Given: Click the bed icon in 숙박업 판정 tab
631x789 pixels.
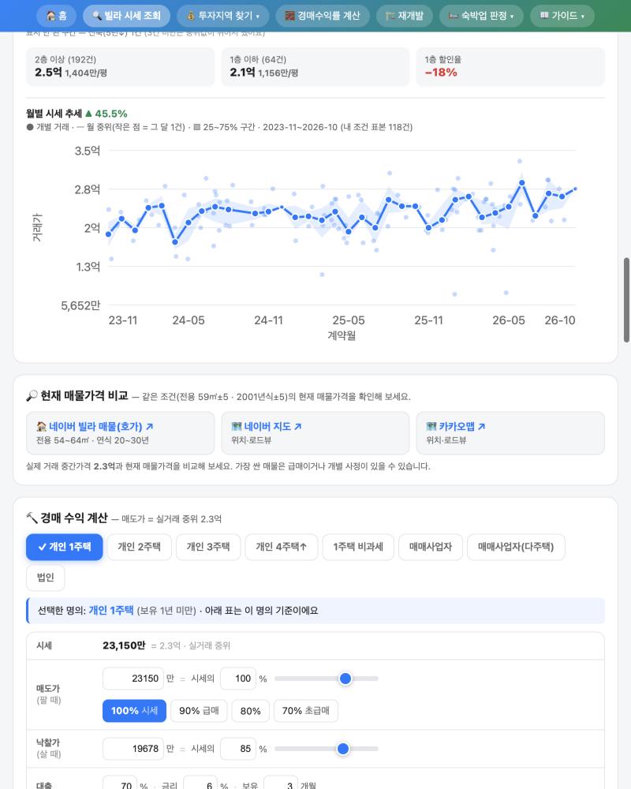Looking at the screenshot, I should click(x=453, y=16).
